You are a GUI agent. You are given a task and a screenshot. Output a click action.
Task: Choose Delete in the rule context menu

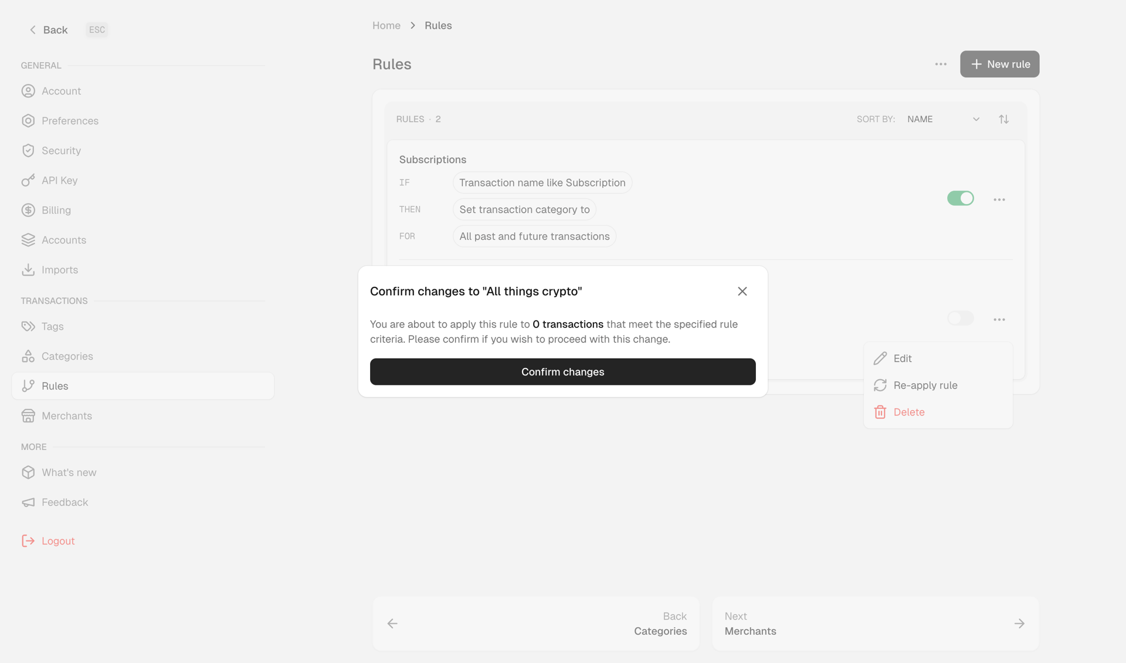(907, 411)
